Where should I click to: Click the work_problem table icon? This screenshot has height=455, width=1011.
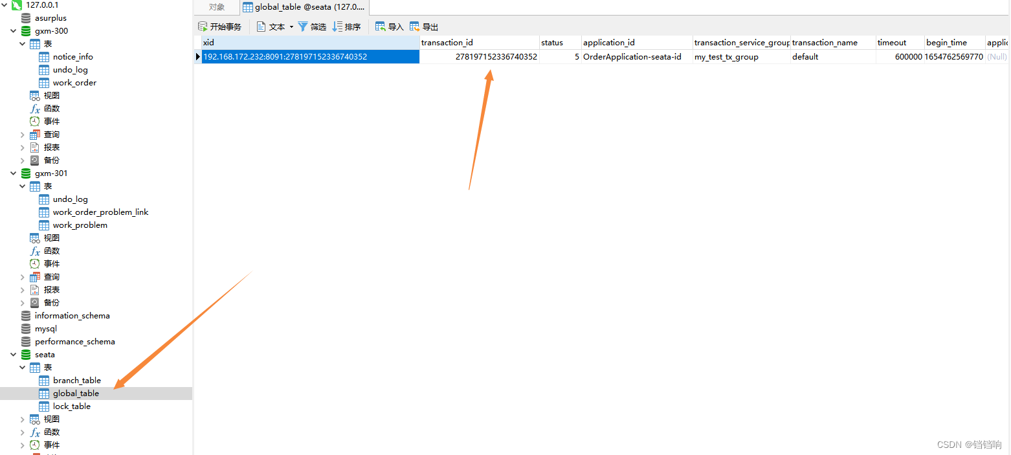pyautogui.click(x=44, y=225)
